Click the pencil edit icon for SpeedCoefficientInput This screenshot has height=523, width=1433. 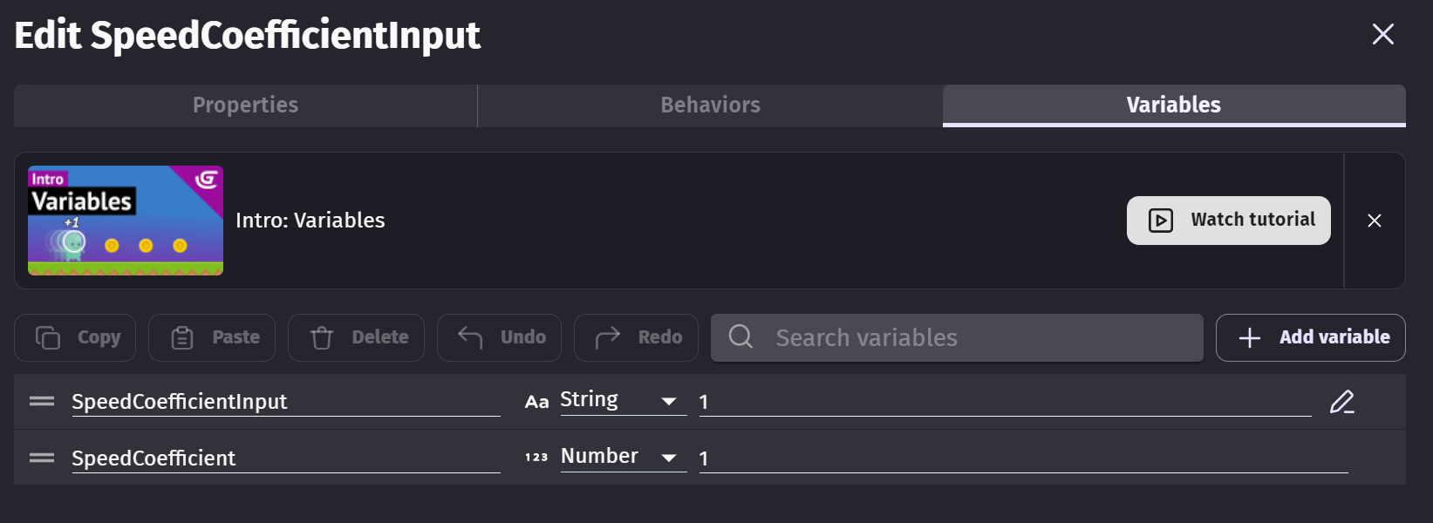(1341, 402)
